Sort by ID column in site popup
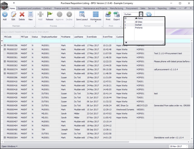Viewport: 194px width, 149px height. [x=129, y=18]
